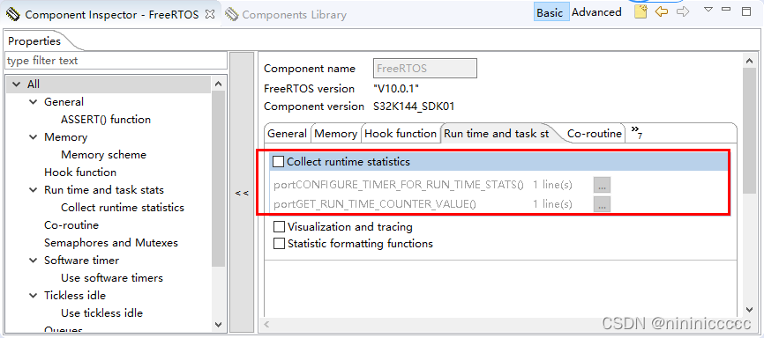Open editor for portCONFIGURE_TIMER_FOR_RUN_TIME_STATS()
The image size is (764, 338).
602,185
